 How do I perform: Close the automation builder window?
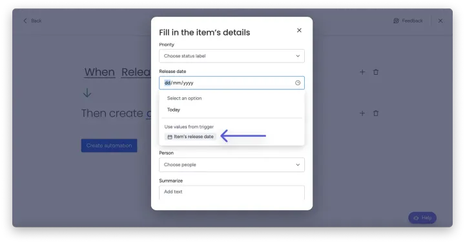pos(440,21)
